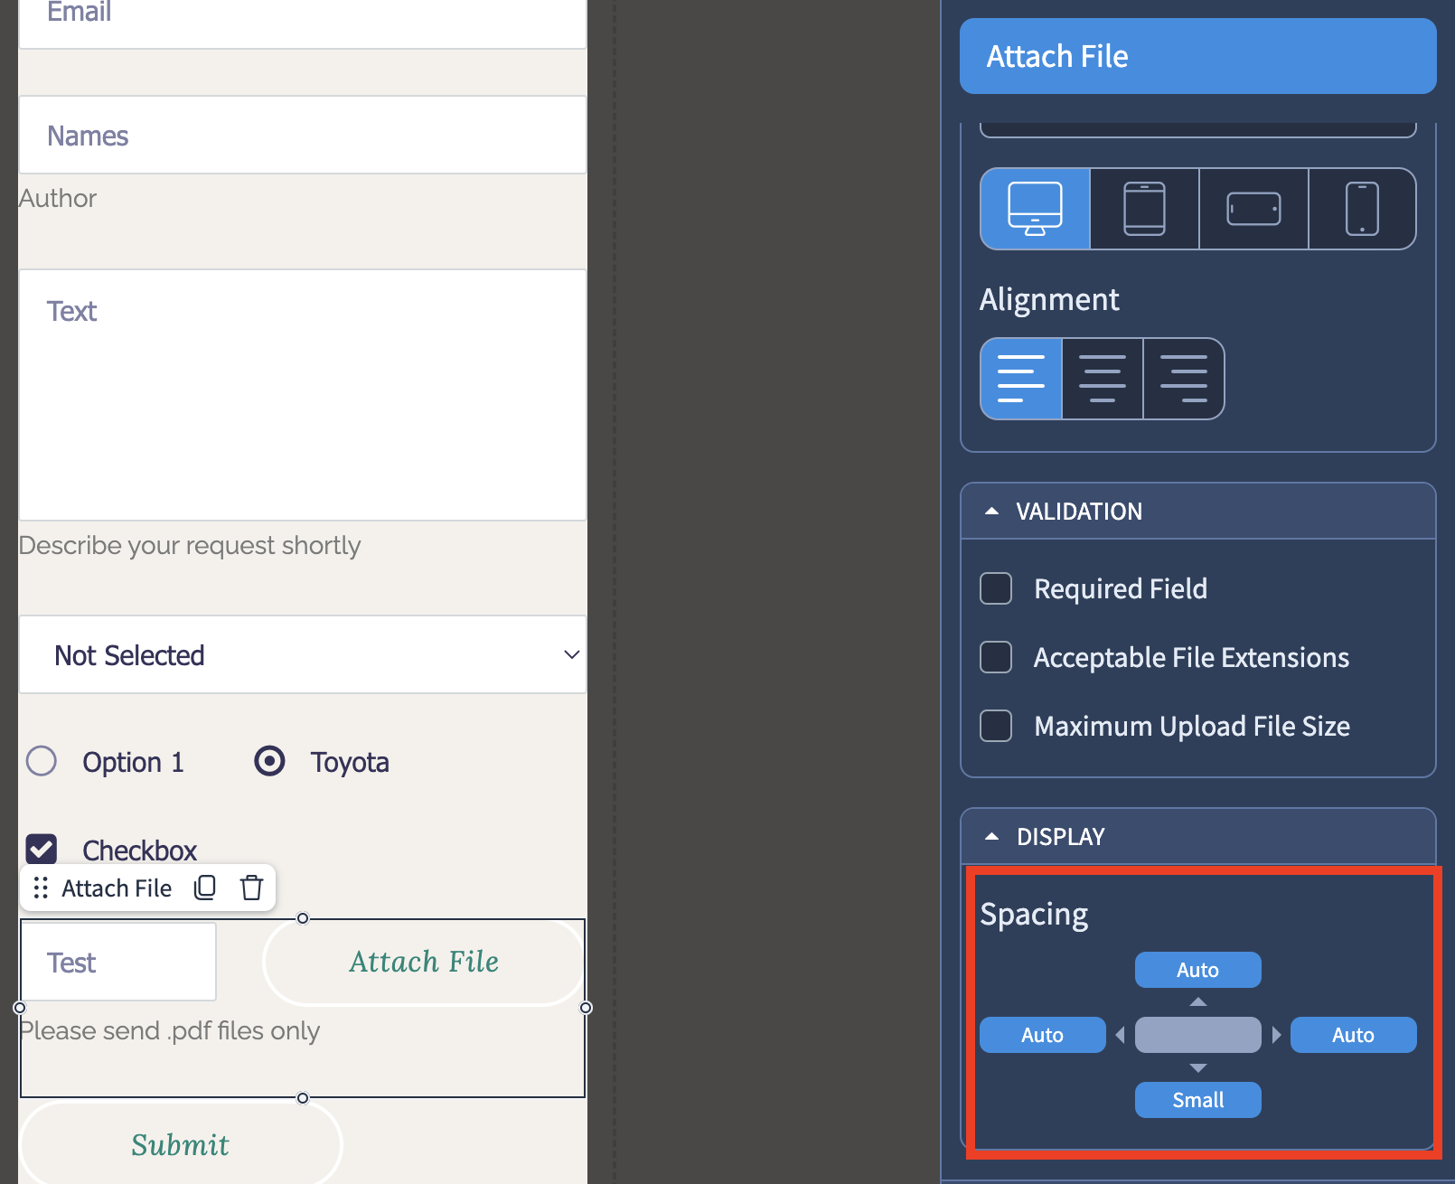Image resolution: width=1455 pixels, height=1184 pixels.
Task: Open the Not Selected dropdown
Action: pos(303,654)
